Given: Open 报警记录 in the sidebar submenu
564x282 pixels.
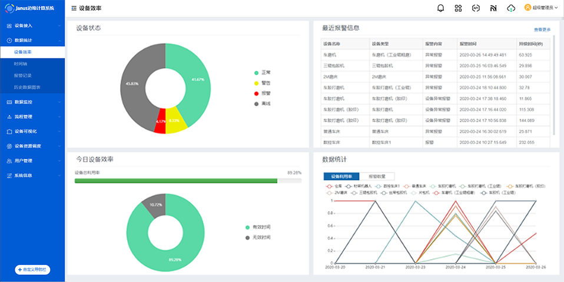Looking at the screenshot, I should [24, 76].
